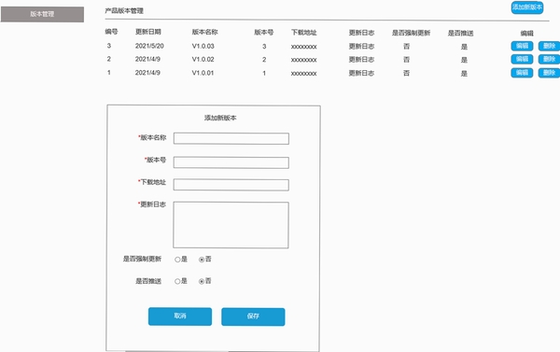Open 更新日志 link for version V1.0.03
This screenshot has width=560, height=352.
361,47
